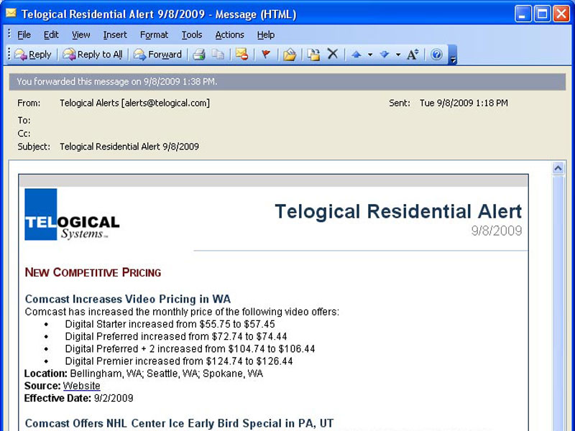Click the Copy icon in toolbar
This screenshot has height=431, width=575.
[218, 55]
